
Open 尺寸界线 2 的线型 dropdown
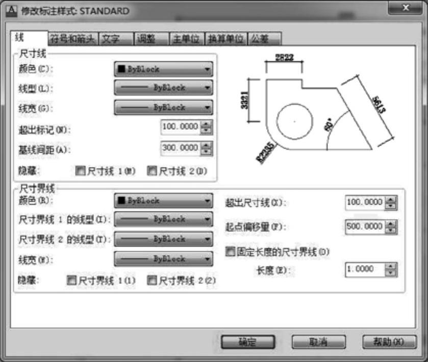click(164, 239)
